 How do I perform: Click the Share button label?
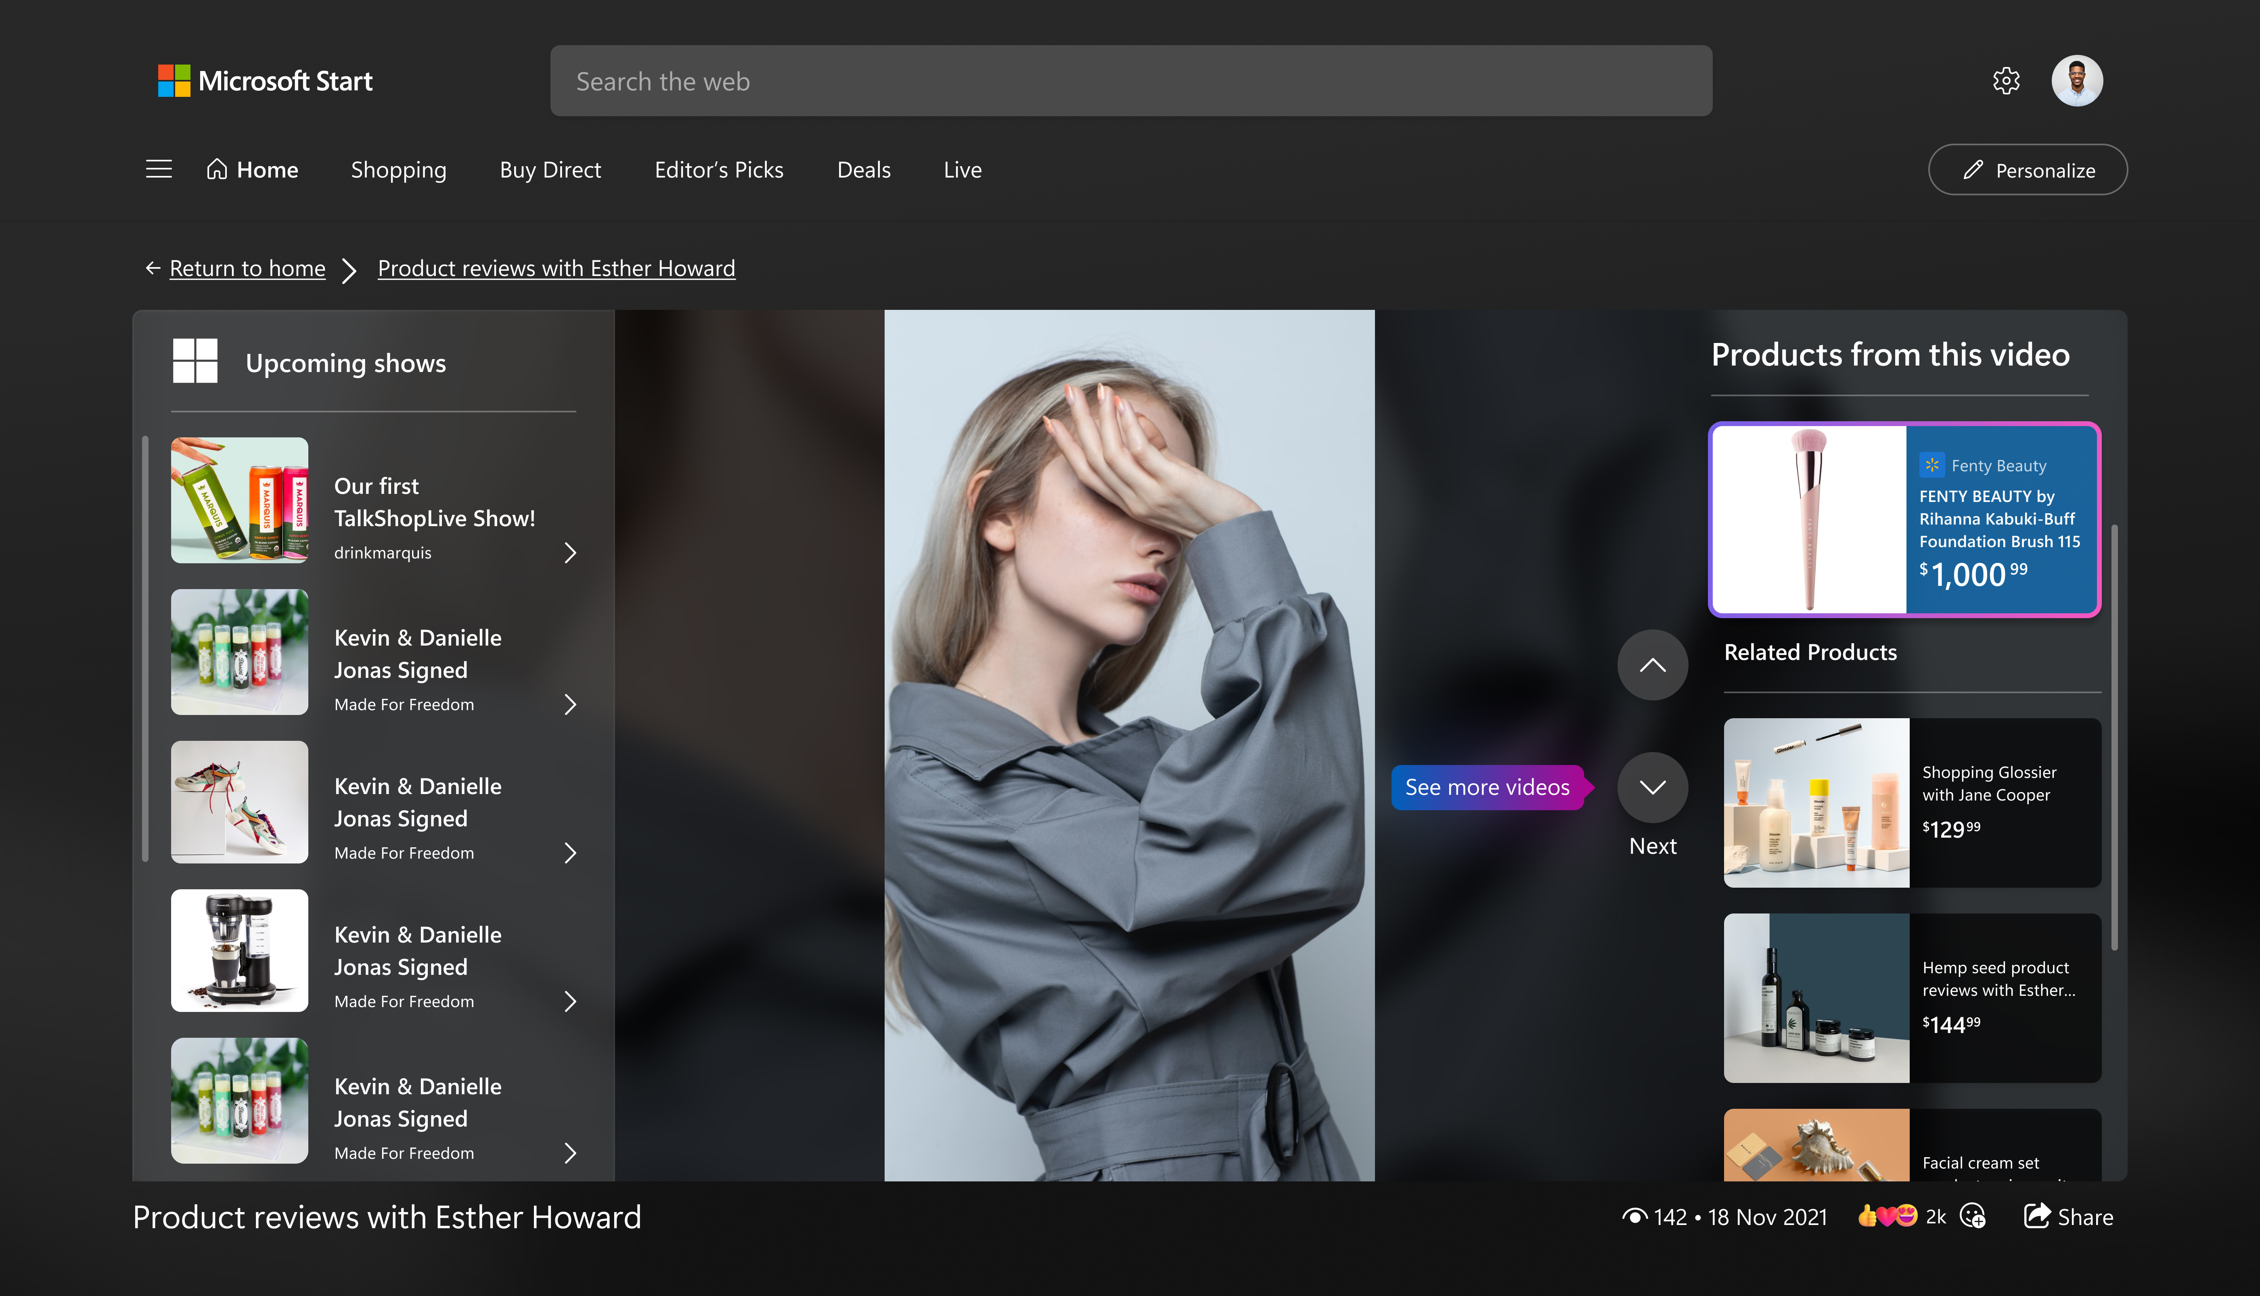pos(2086,1217)
